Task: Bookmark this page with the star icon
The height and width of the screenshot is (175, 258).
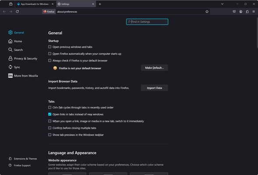Action: pos(207,11)
